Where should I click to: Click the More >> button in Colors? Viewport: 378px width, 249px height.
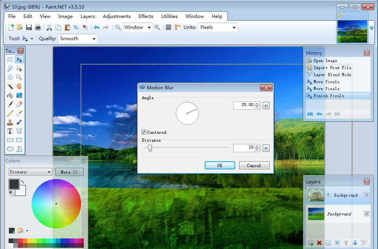[69, 172]
